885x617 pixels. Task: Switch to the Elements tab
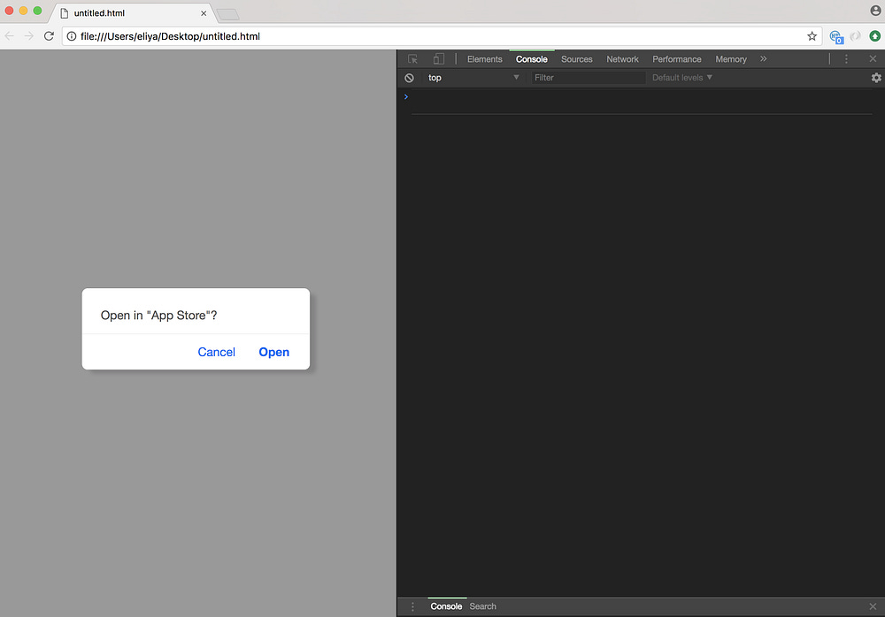pyautogui.click(x=484, y=59)
